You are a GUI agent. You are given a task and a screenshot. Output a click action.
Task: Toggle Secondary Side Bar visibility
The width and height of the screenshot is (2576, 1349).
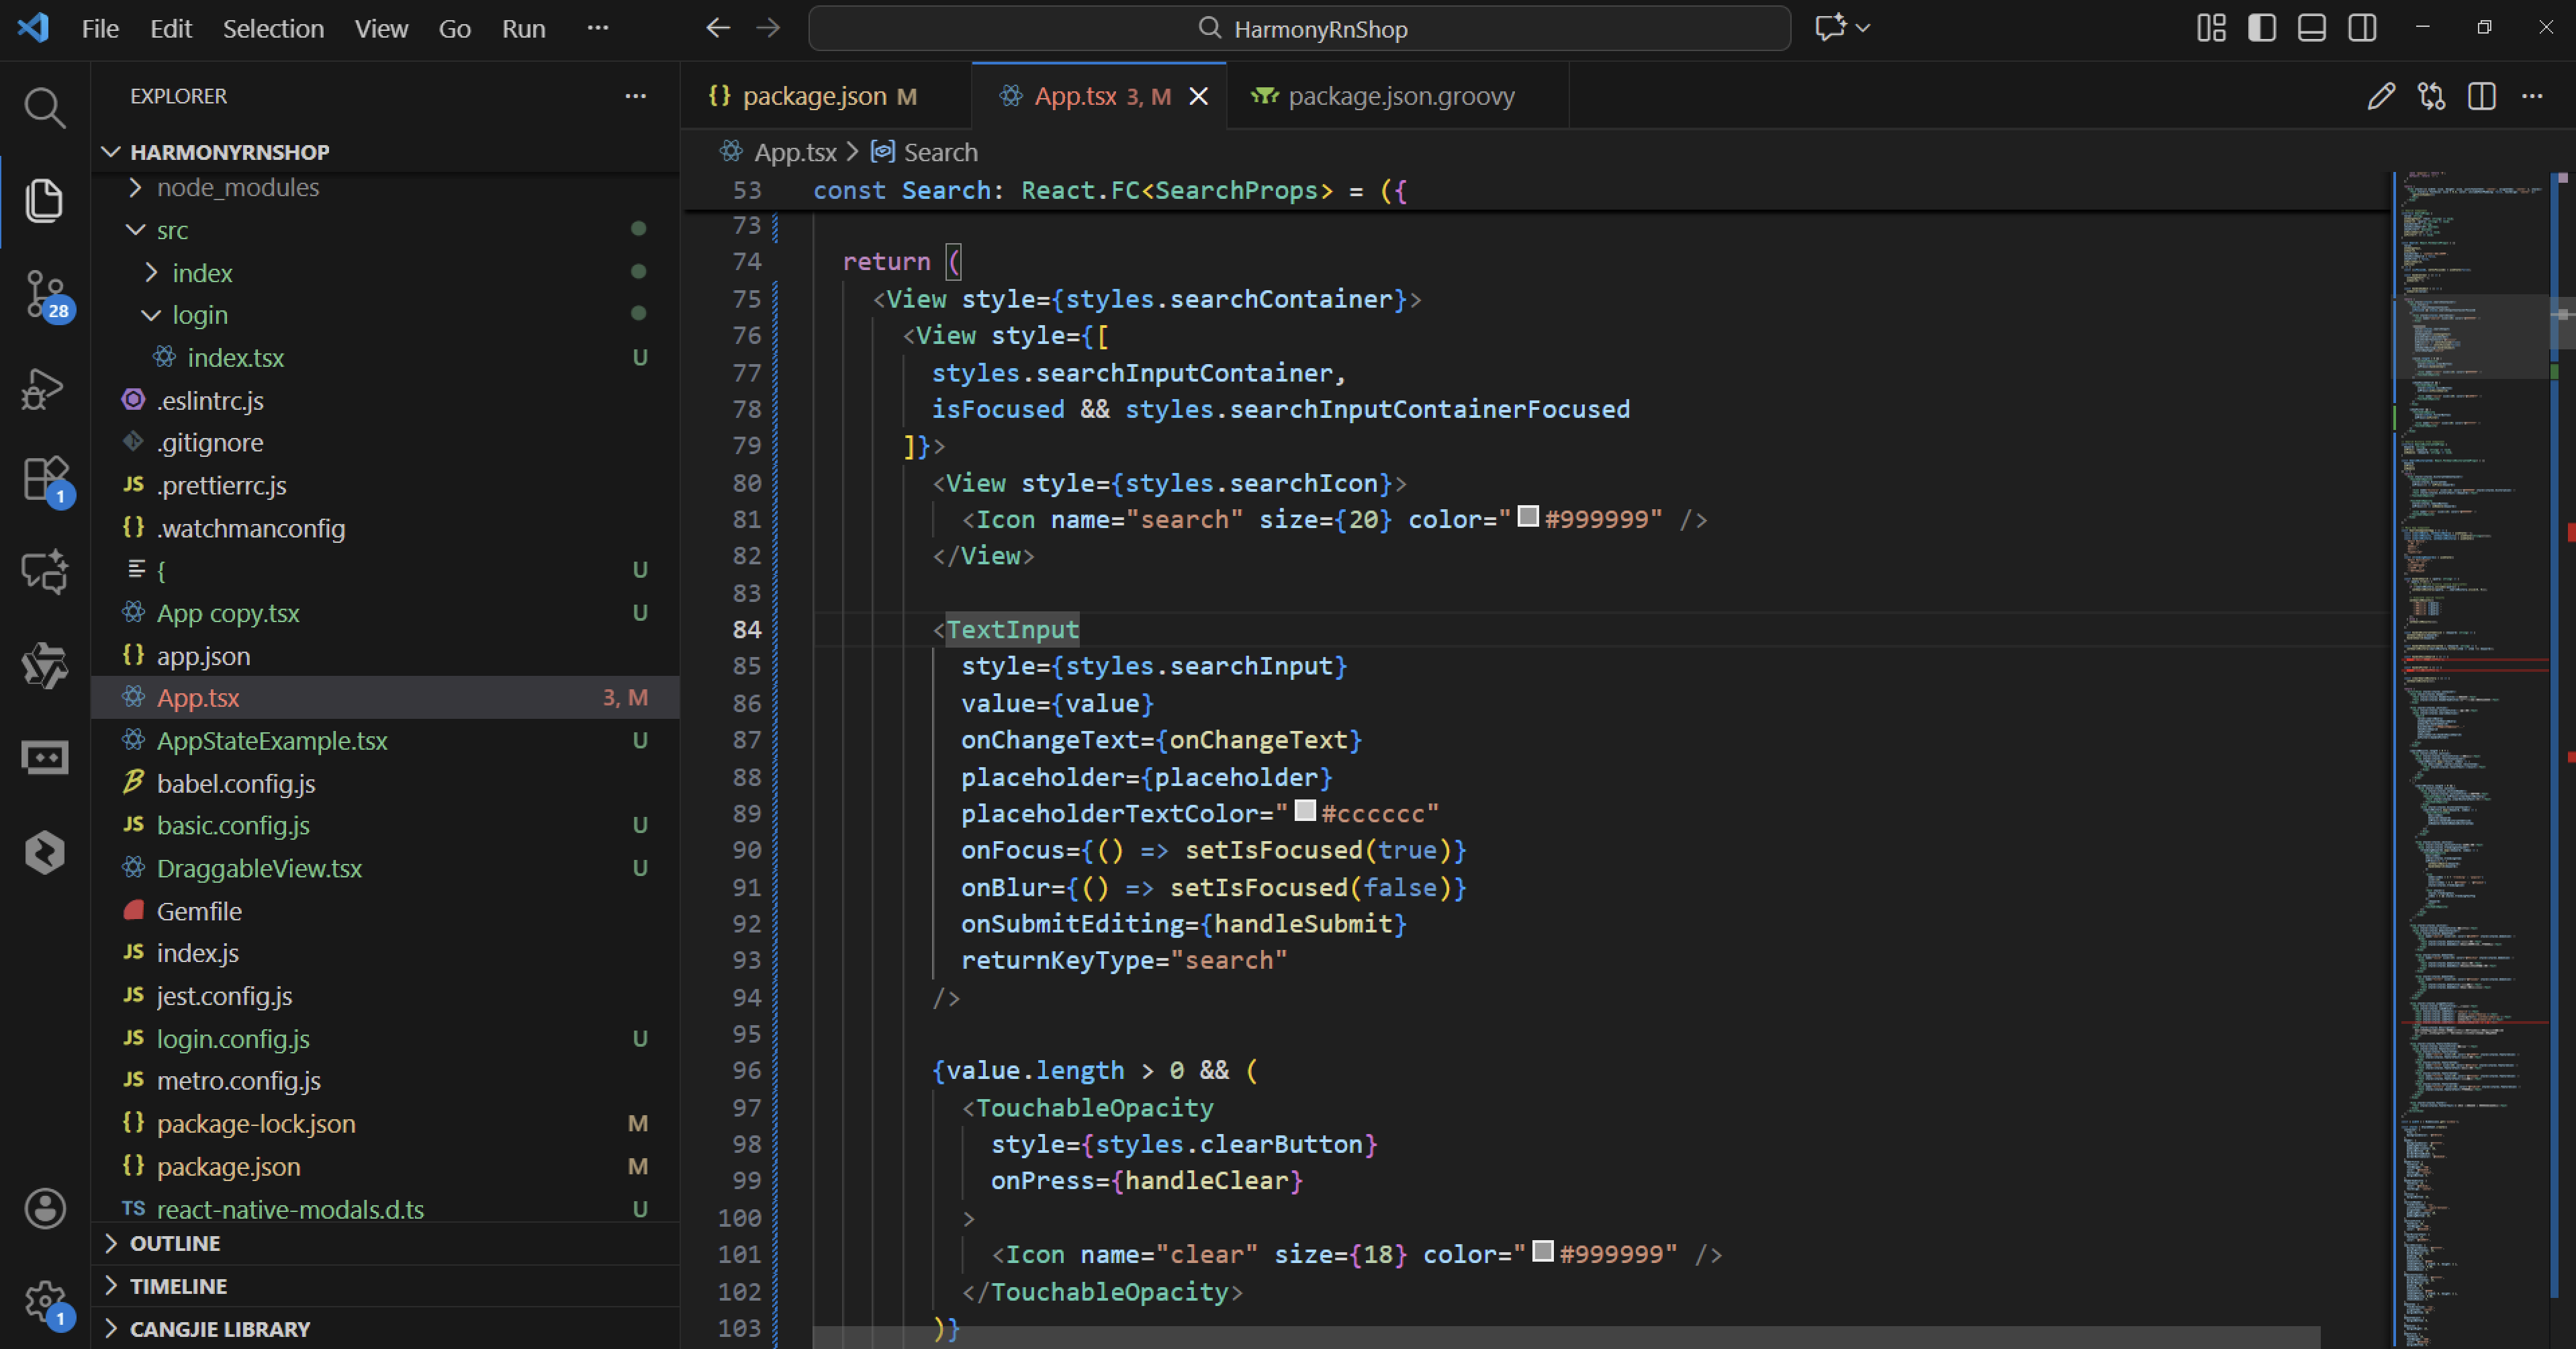coord(2363,28)
